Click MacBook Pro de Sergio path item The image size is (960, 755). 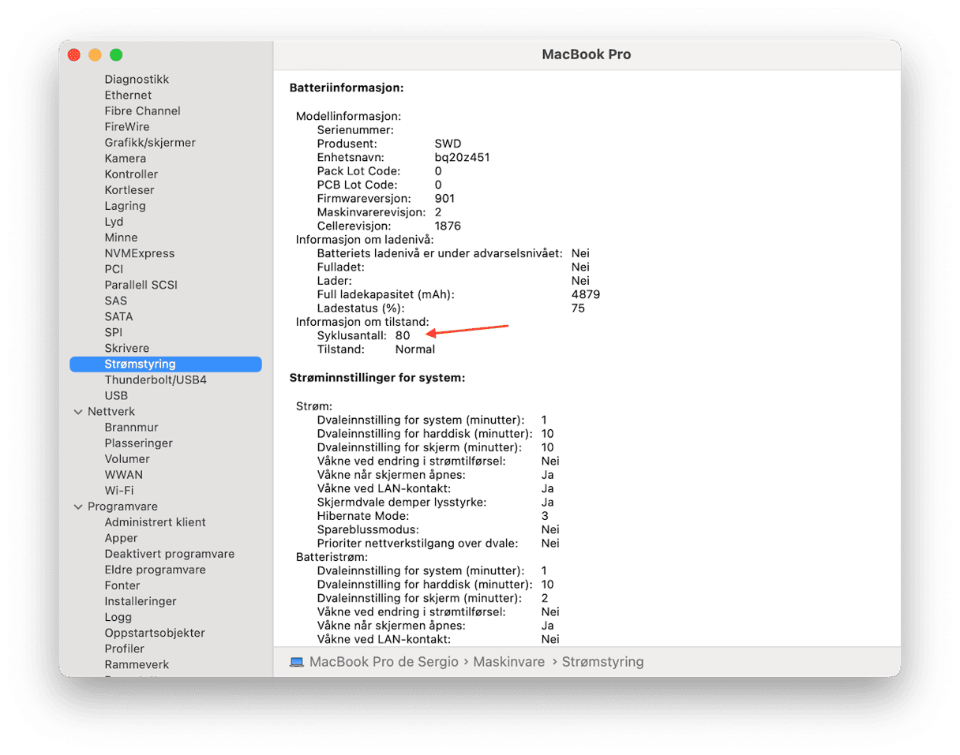point(384,662)
